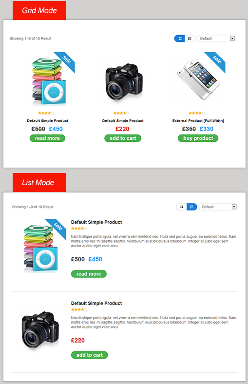The width and height of the screenshot is (248, 384).
Task: Click sale ribbon on iPod list product
Action: pos(57,228)
